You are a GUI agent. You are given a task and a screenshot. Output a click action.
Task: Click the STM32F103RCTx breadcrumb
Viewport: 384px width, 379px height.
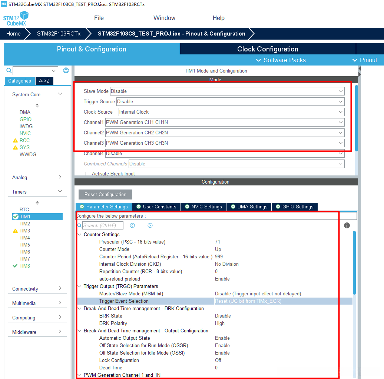click(59, 34)
